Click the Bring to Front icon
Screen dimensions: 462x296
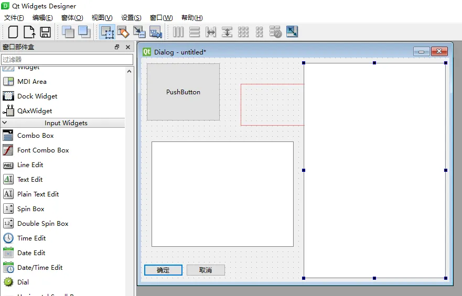(x=84, y=32)
